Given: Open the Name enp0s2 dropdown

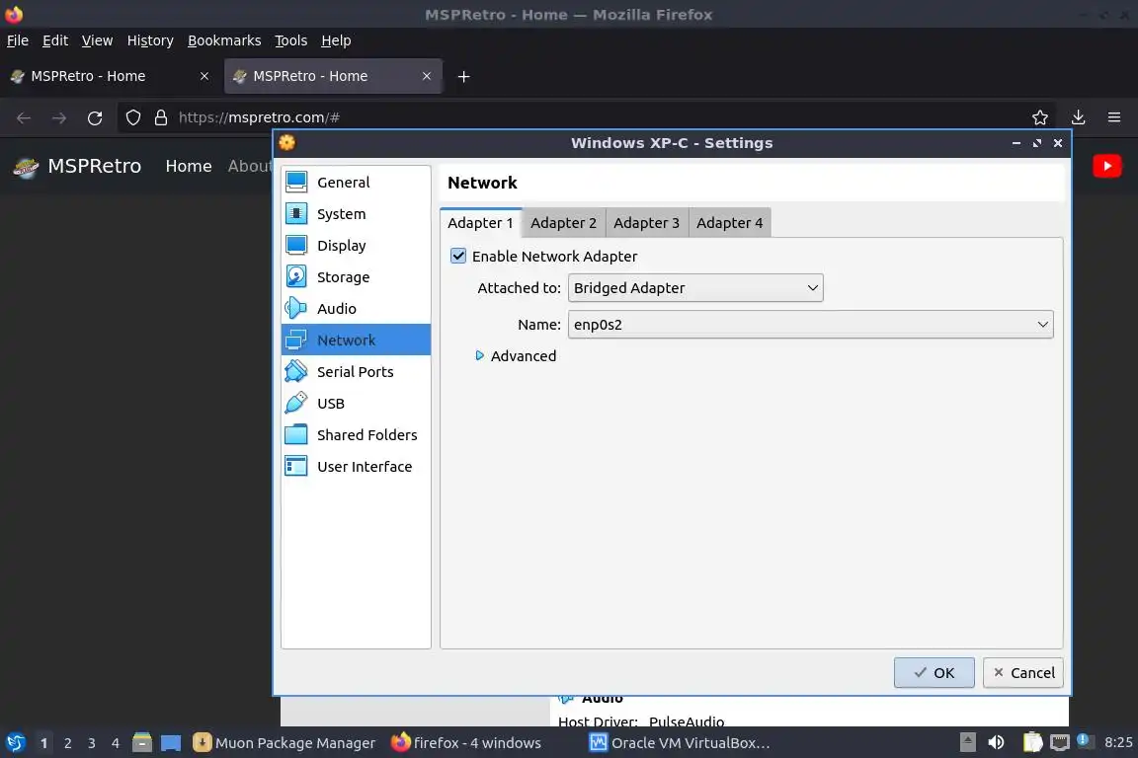Looking at the screenshot, I should coord(811,325).
